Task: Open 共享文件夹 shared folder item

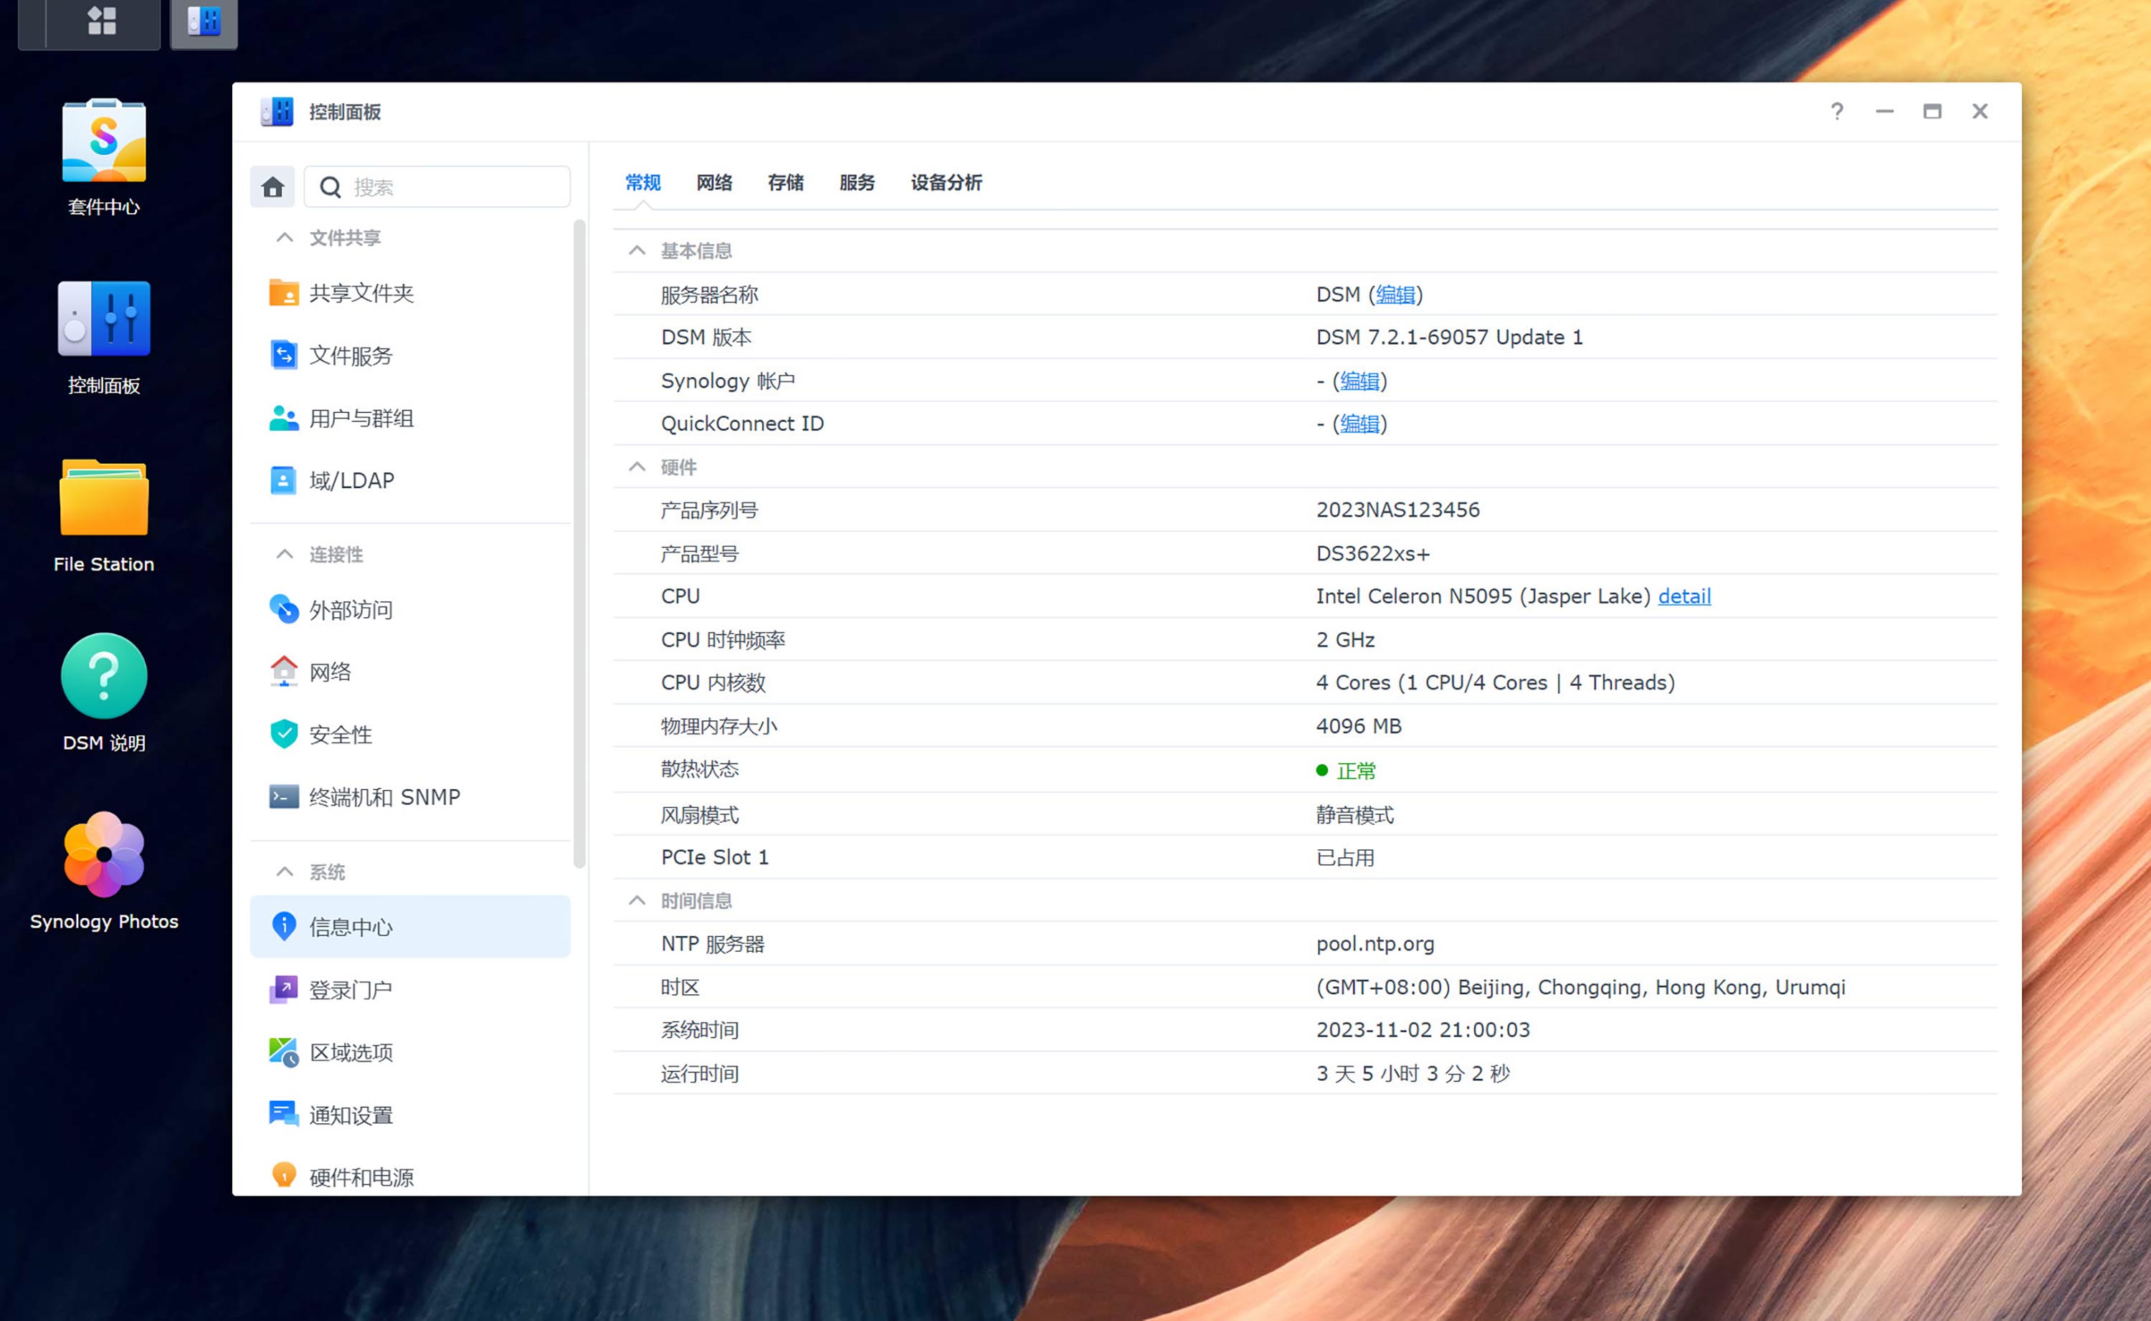Action: coord(409,292)
